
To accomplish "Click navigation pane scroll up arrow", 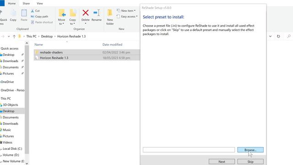I will (x=27, y=43).
